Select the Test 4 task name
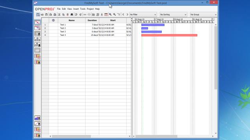The width and height of the screenshot is (250, 140). coord(63,35)
